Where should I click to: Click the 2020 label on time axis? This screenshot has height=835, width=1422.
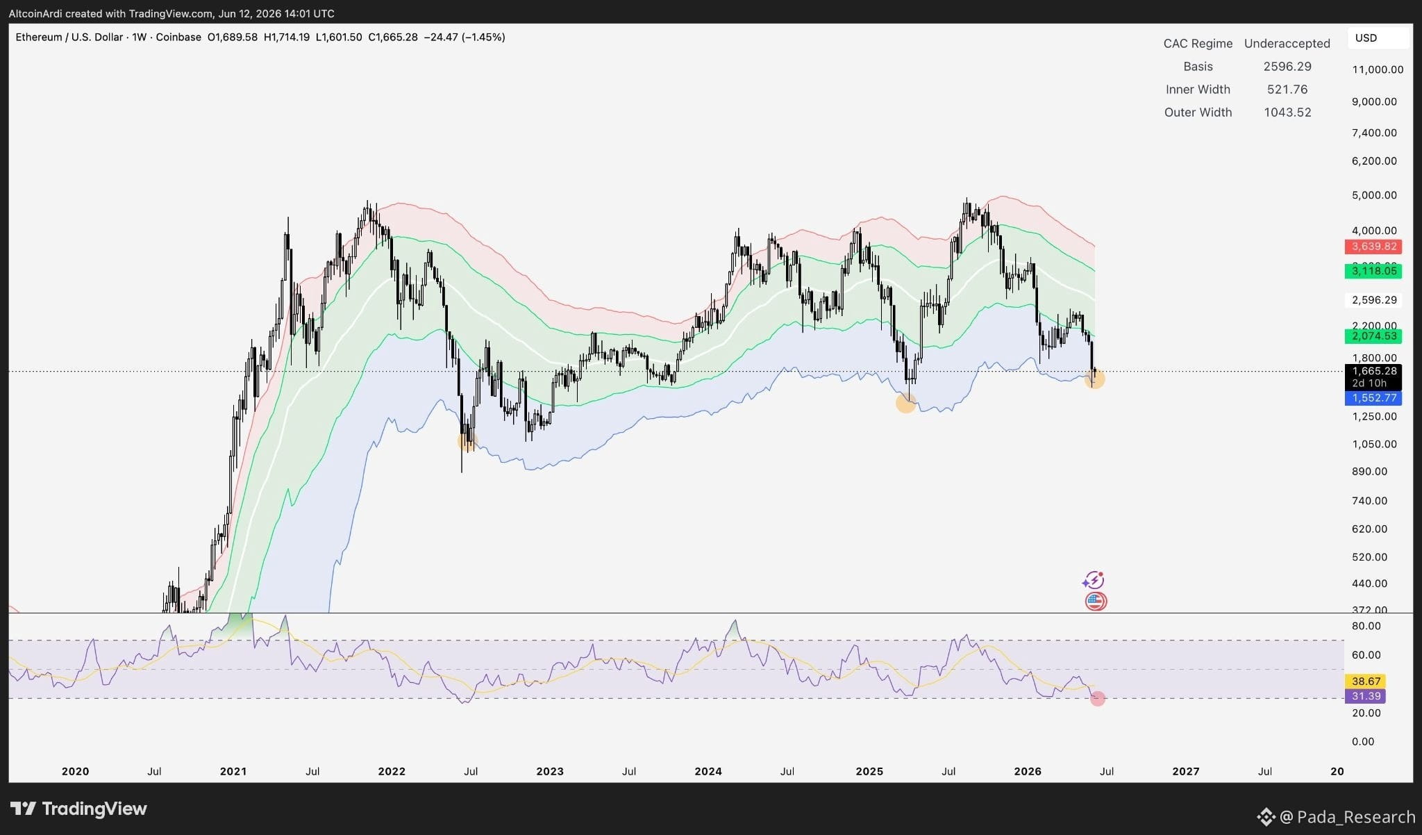click(75, 771)
